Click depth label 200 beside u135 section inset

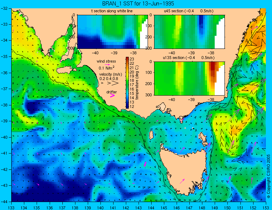pos(149,84)
